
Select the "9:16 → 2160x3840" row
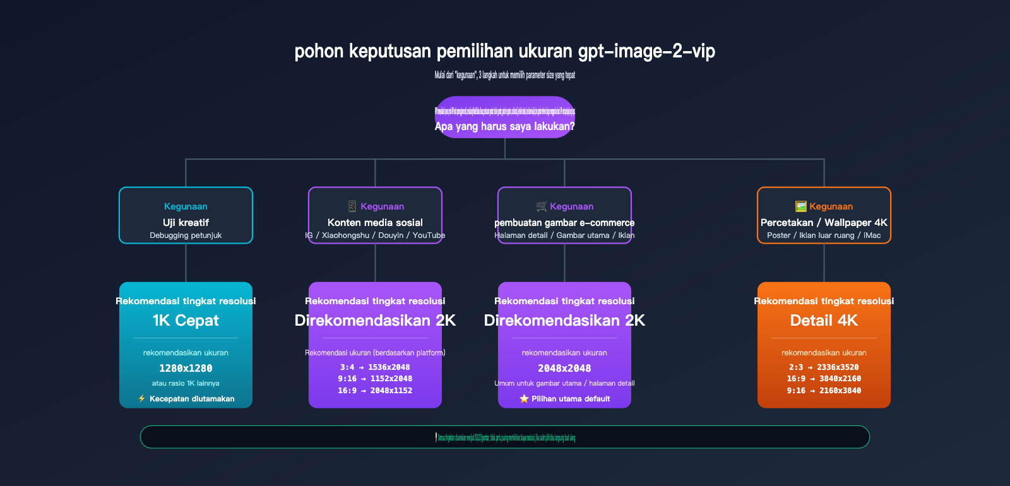coord(824,391)
